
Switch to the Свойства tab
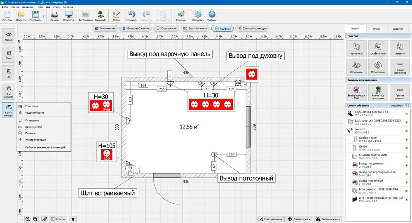[x=398, y=29]
